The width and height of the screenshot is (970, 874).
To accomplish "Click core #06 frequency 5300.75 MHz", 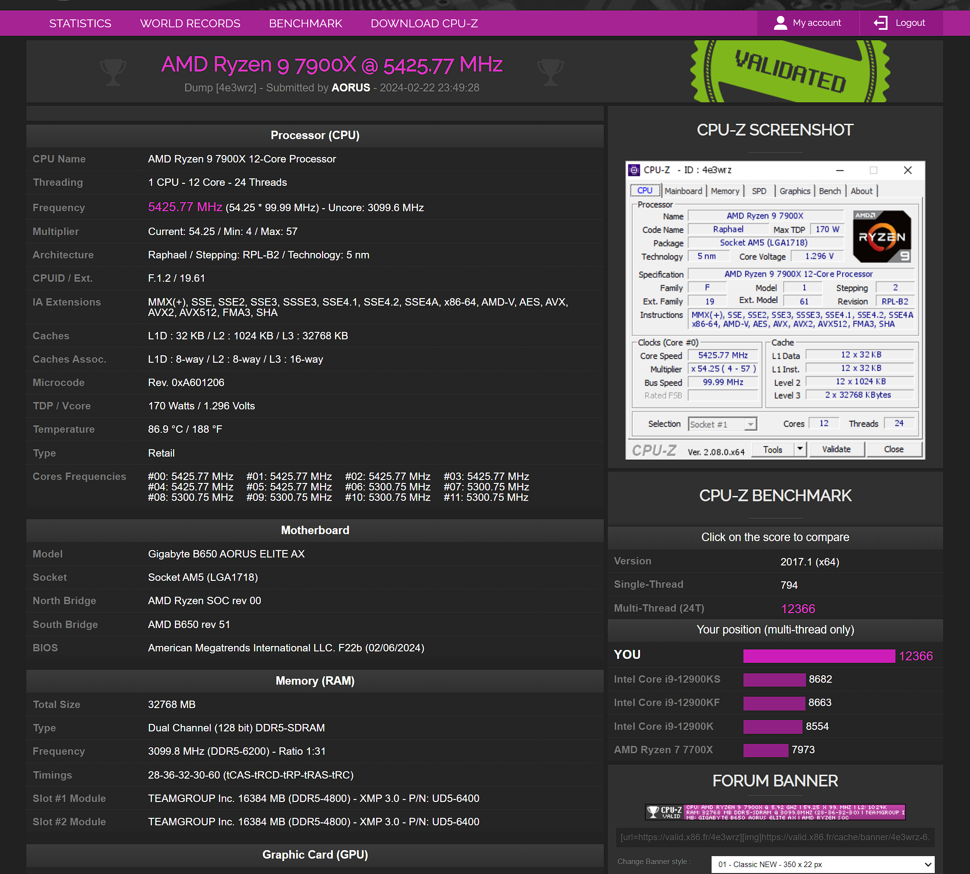I will click(x=388, y=487).
